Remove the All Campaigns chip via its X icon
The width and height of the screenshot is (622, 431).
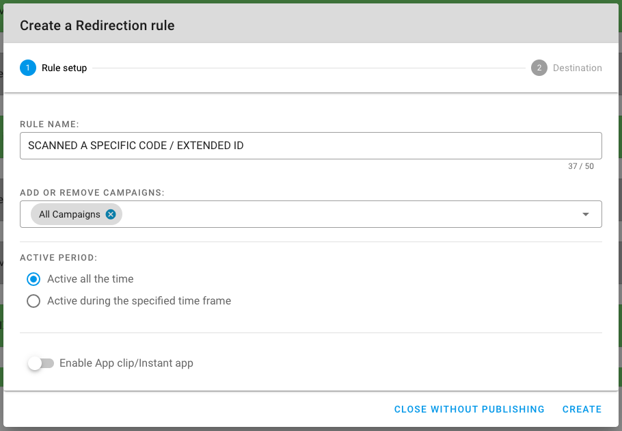(x=111, y=214)
